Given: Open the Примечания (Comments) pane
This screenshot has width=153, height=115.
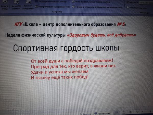Looking at the screenshot, I should click(102, 113).
